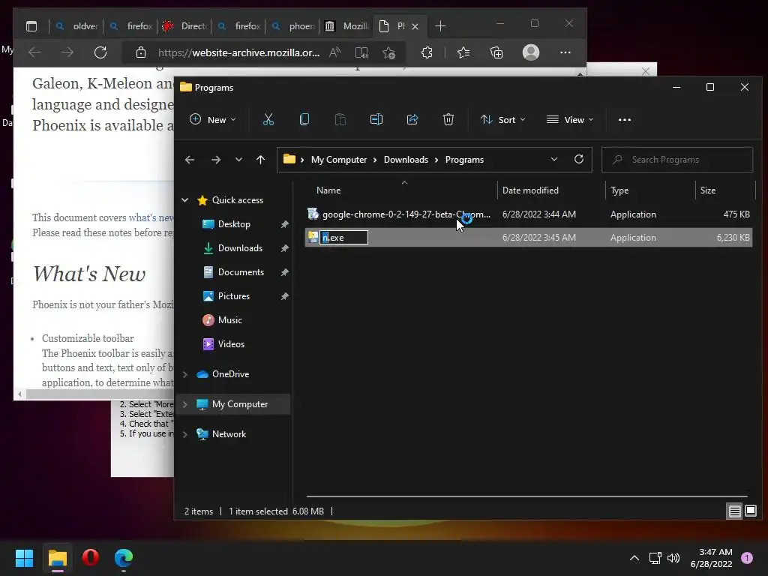
Task: Go up one folder level
Action: [x=260, y=160]
